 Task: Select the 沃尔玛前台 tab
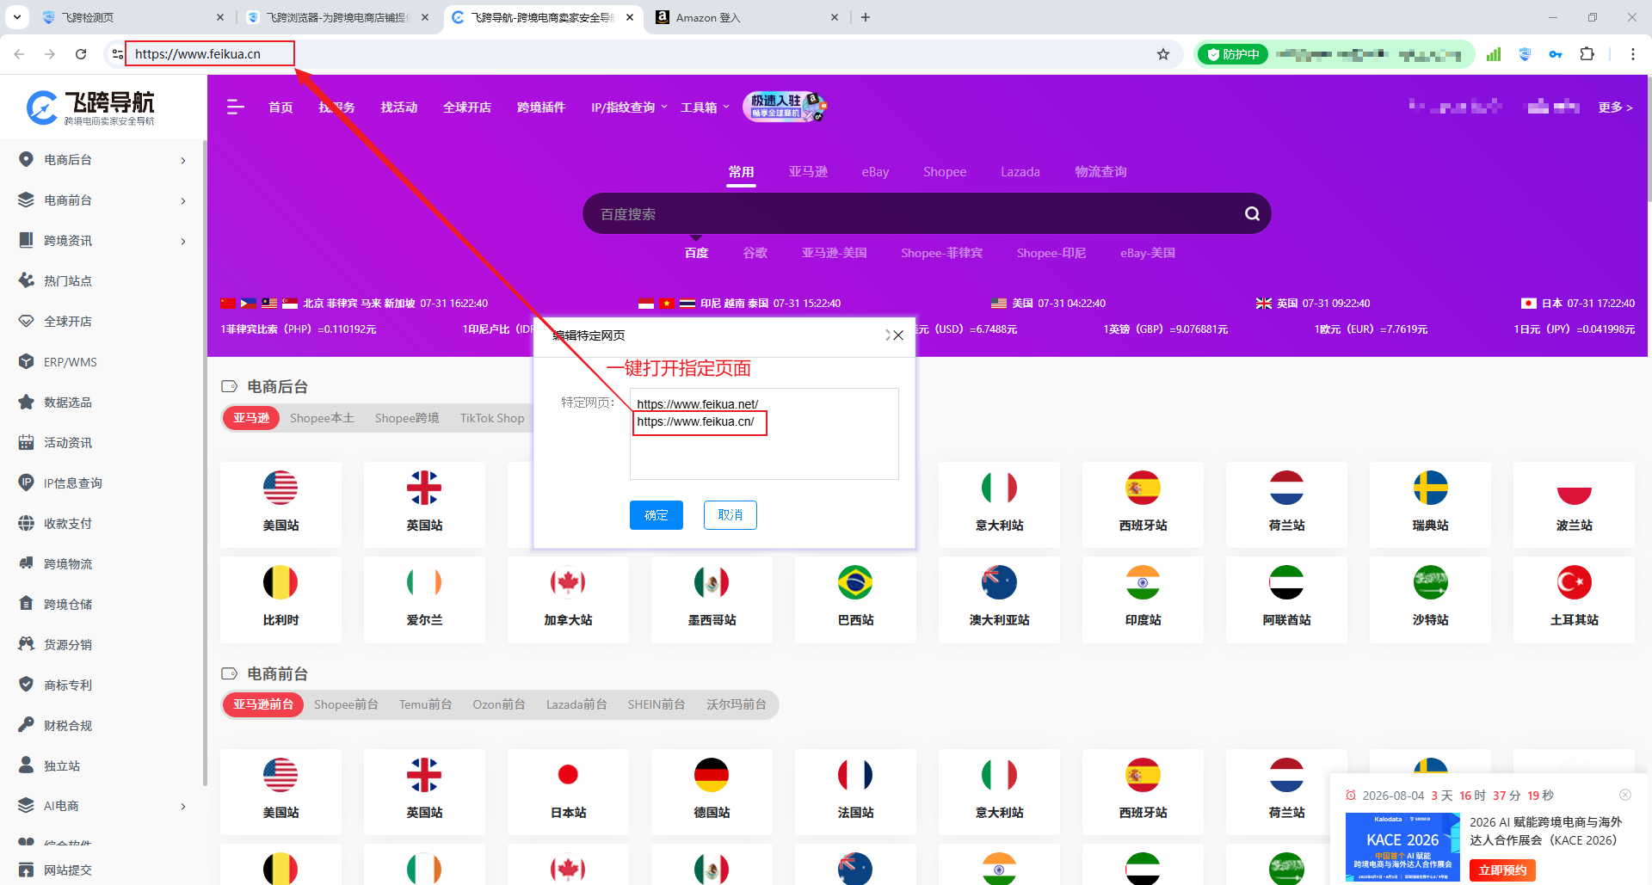coord(737,704)
